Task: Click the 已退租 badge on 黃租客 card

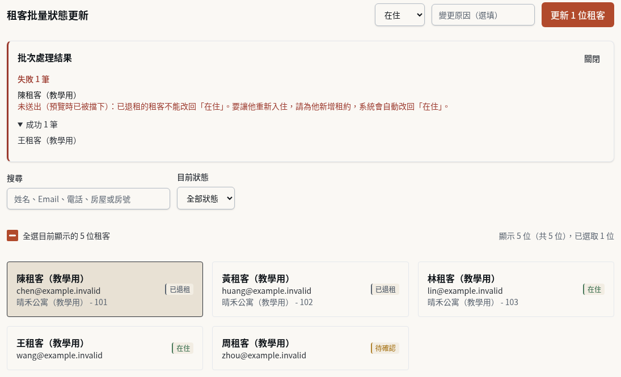Action: [385, 289]
